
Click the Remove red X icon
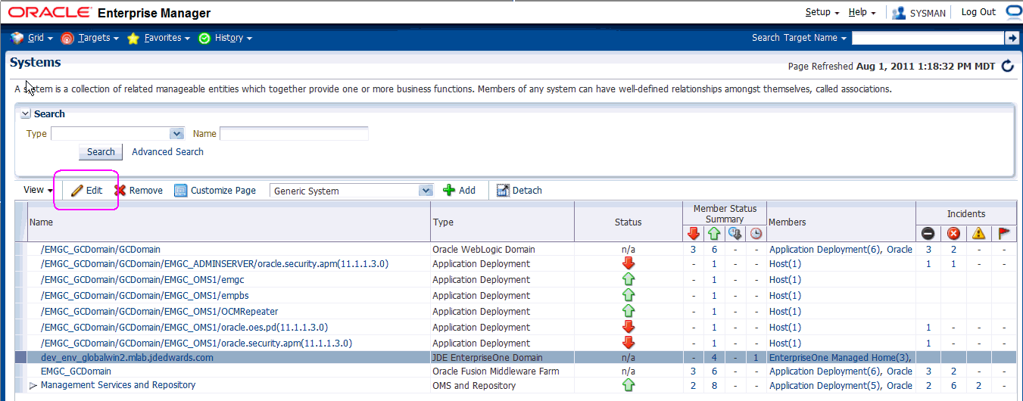coord(120,191)
